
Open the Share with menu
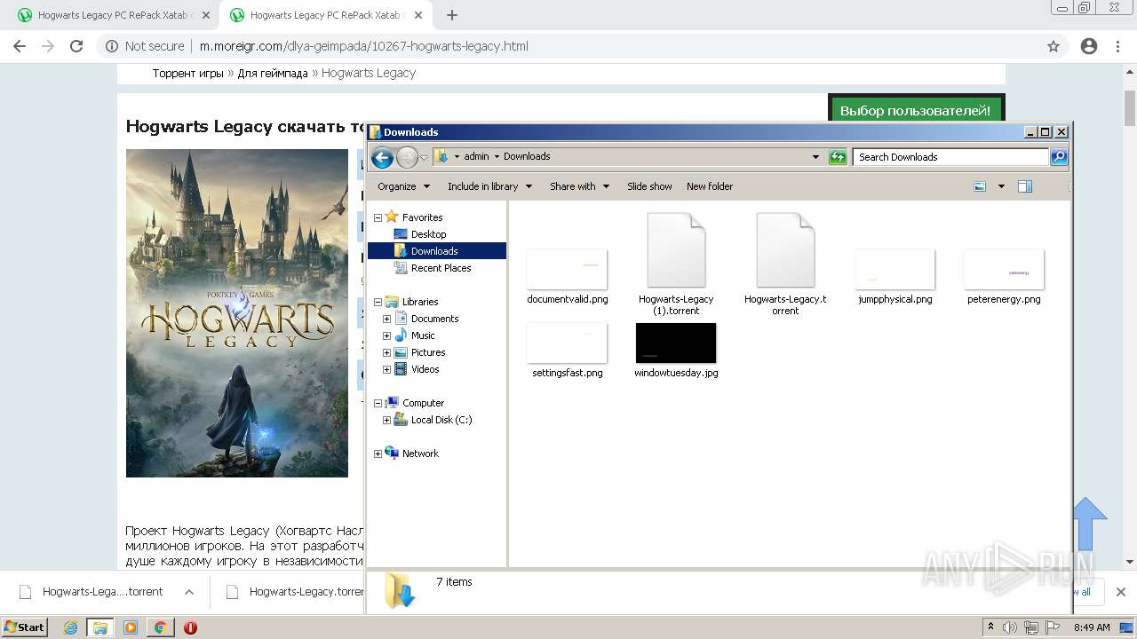(579, 186)
